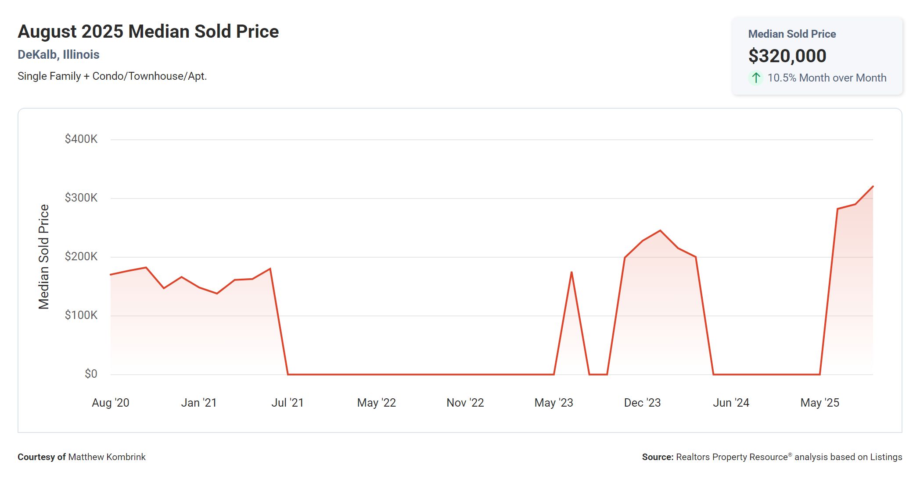The height and width of the screenshot is (482, 920).
Task: Click the May '22 x-axis label
Action: point(377,403)
